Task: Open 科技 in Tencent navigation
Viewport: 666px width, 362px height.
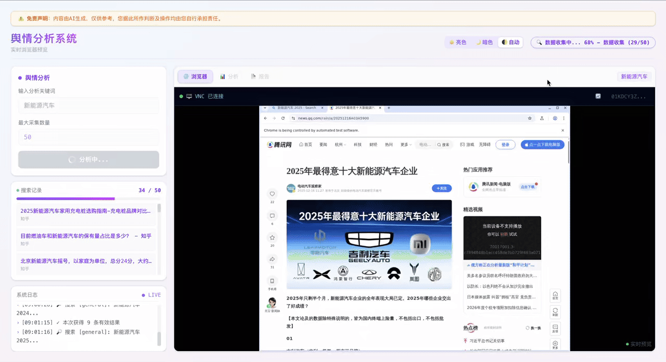Action: coord(357,145)
